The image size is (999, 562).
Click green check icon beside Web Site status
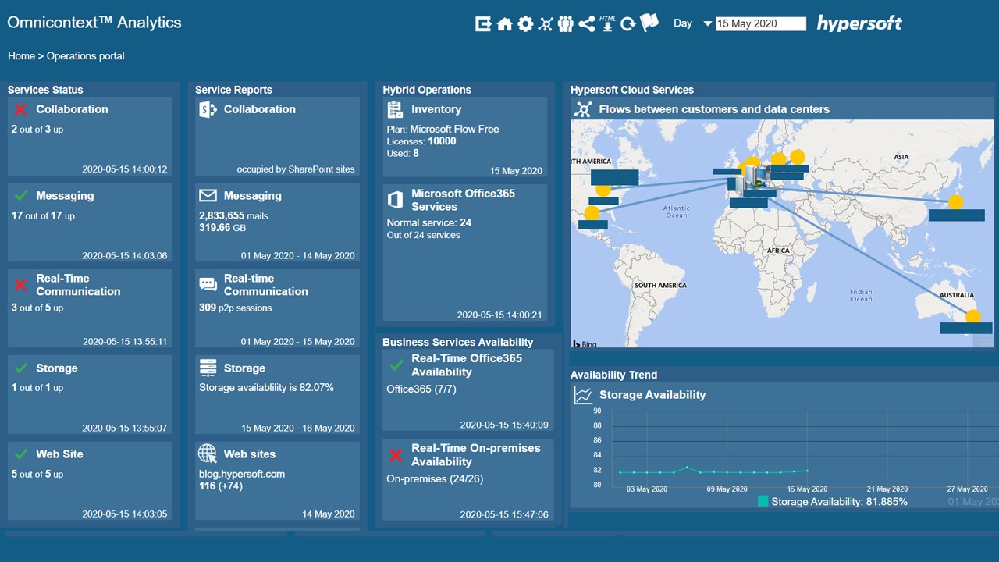(21, 454)
